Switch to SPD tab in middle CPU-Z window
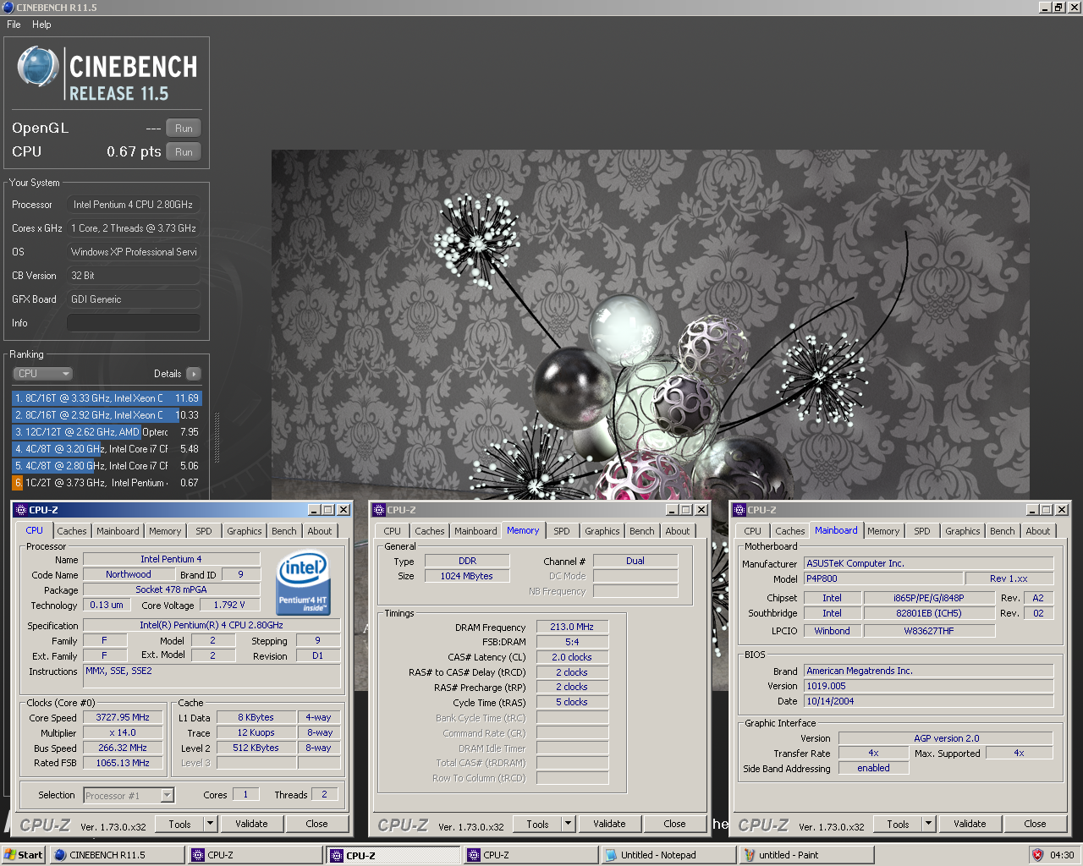Viewport: 1083px width, 866px height. click(562, 531)
